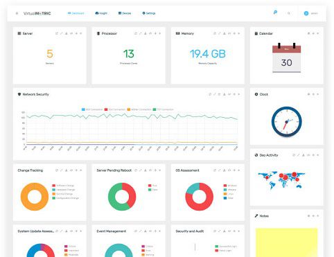Image resolution: width=334 pixels, height=257 pixels.
Task: Download the Server widget data
Action: tap(67, 33)
